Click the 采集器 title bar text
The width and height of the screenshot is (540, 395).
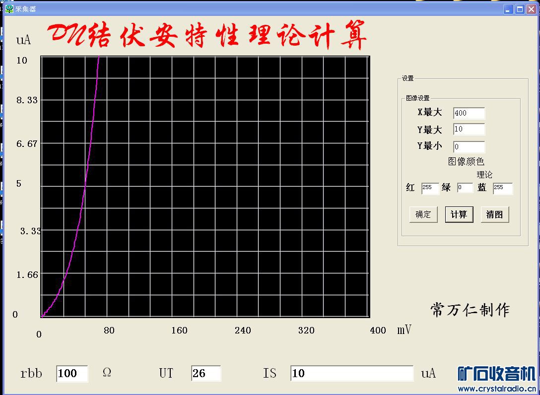[25, 9]
